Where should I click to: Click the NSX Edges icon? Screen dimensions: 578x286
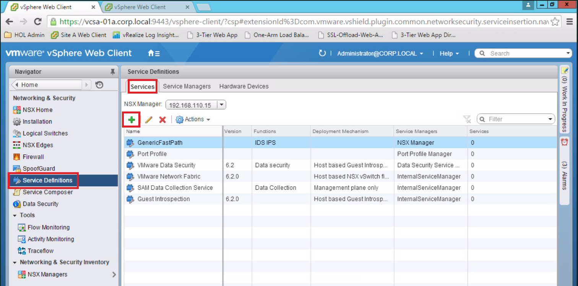pos(17,145)
